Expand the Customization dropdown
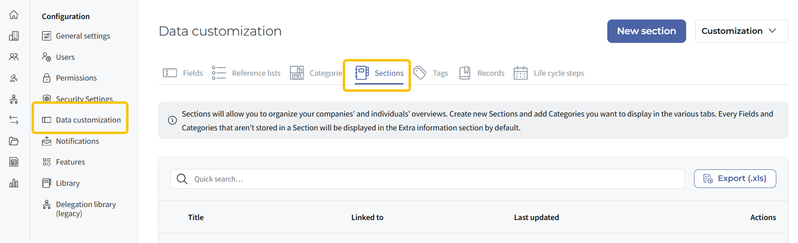The height and width of the screenshot is (243, 798). 741,31
